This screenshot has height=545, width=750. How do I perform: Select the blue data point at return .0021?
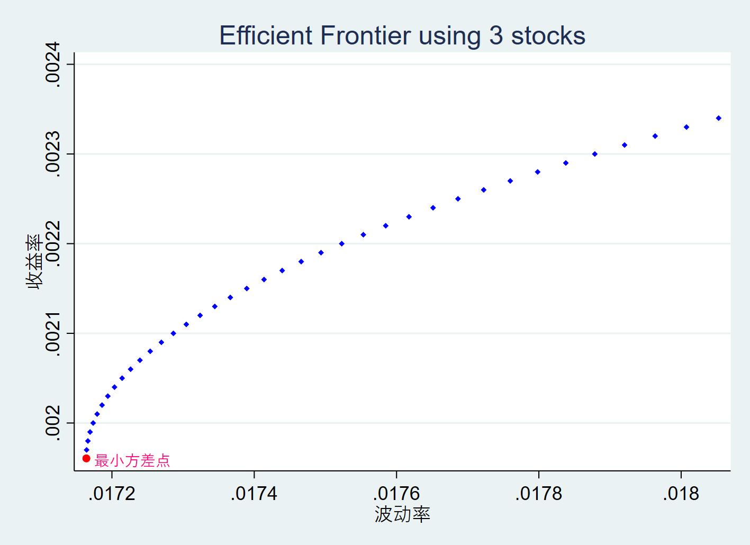(x=174, y=333)
